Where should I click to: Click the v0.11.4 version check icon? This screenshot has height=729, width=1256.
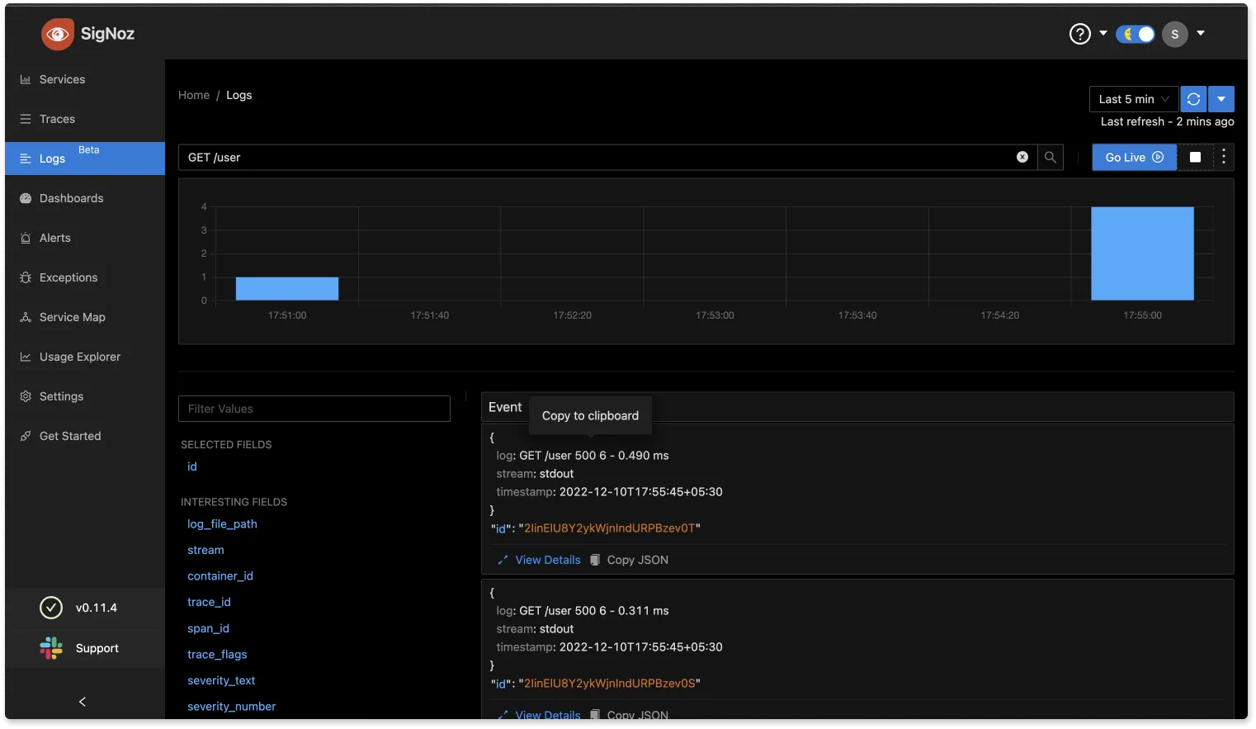[x=51, y=608]
